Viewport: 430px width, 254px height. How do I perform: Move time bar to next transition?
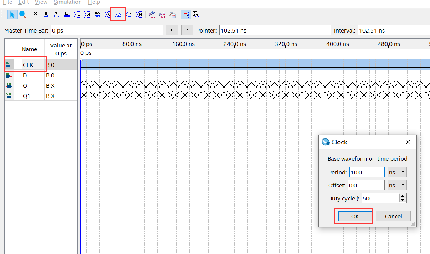187,30
